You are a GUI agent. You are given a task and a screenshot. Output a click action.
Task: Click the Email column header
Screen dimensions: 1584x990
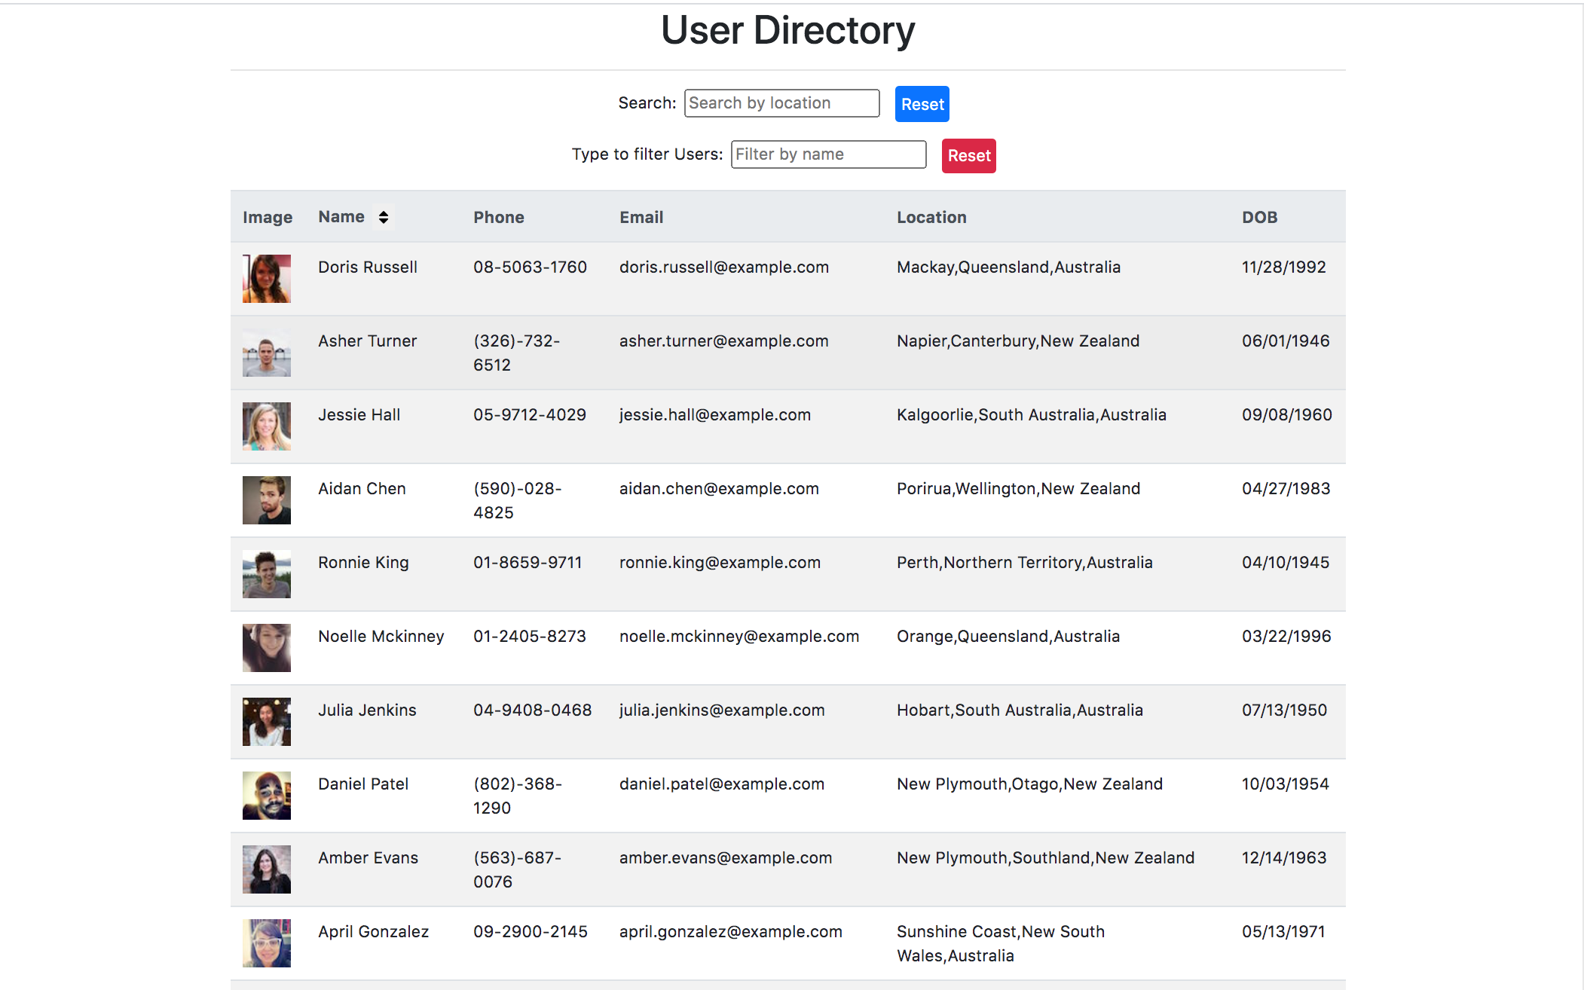point(641,217)
